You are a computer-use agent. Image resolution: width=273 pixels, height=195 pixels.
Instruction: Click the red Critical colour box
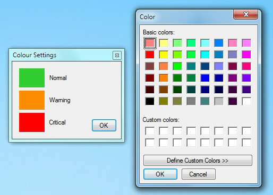(x=32, y=122)
